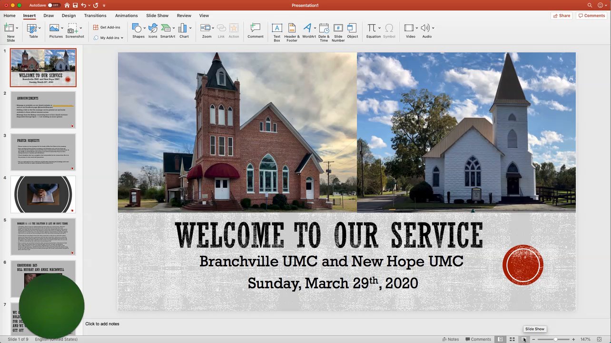Screen dimensions: 611x343
Task: Click 'WELCOME TO OUR SERVICE' title text
Action: pos(329,235)
